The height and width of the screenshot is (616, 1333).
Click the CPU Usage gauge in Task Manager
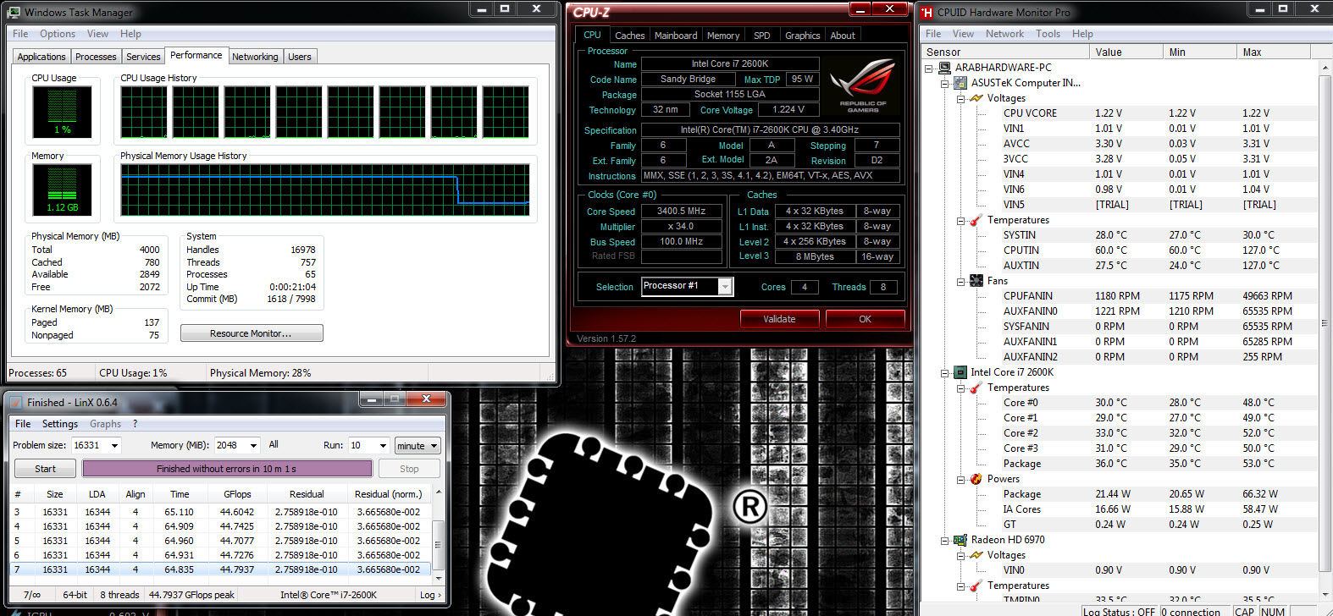(62, 111)
